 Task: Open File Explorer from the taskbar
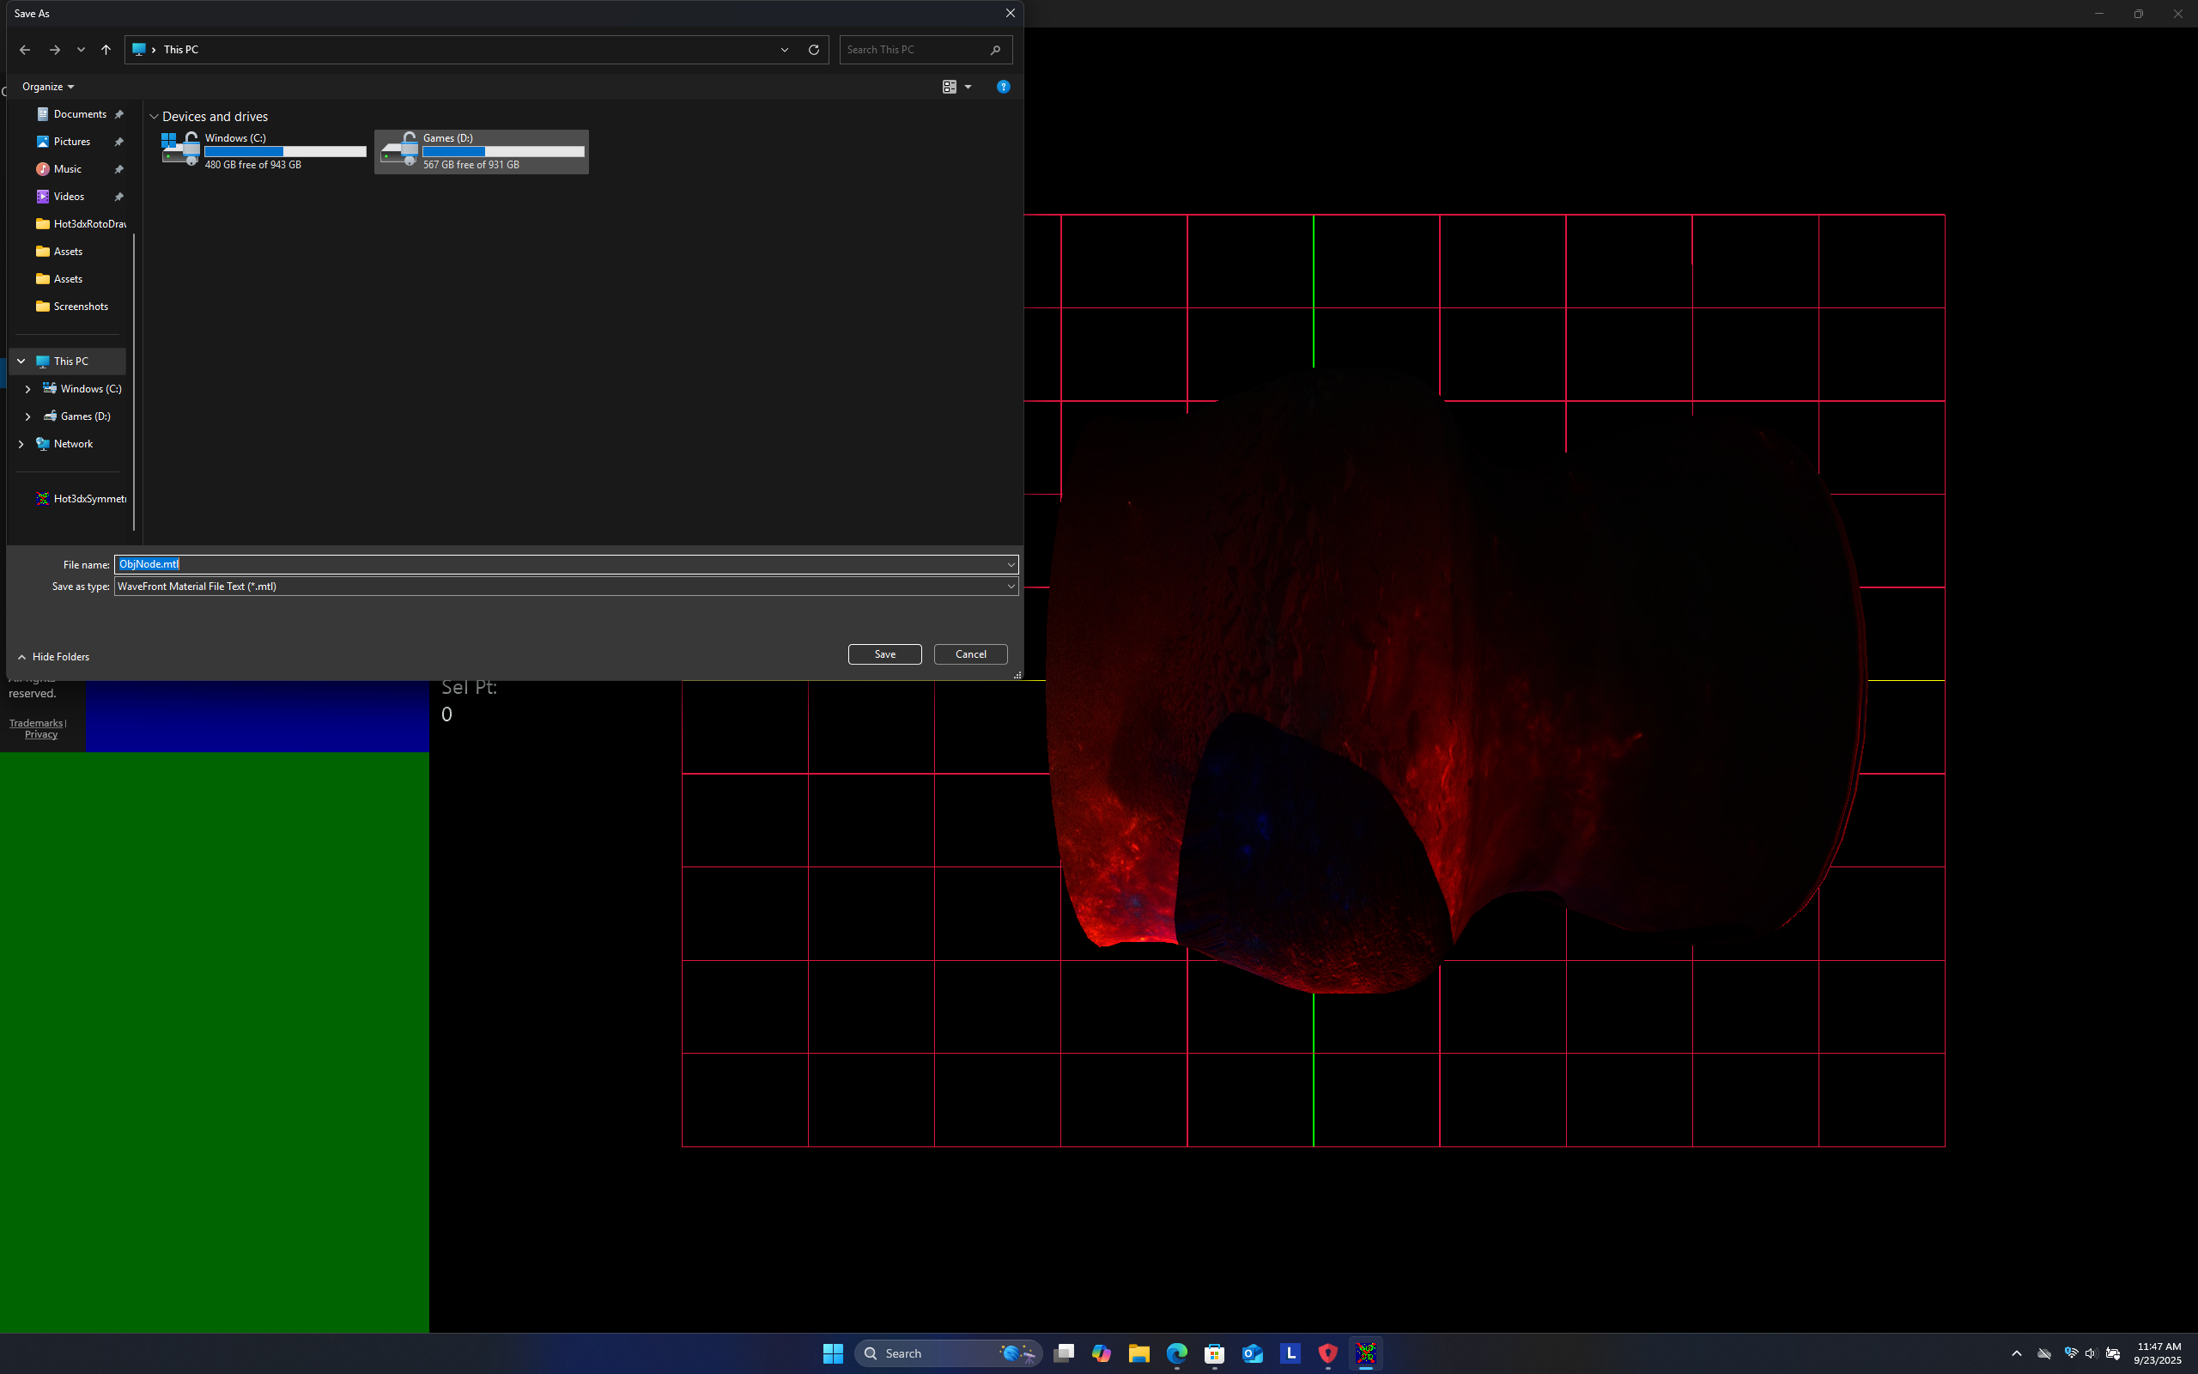pos(1139,1353)
